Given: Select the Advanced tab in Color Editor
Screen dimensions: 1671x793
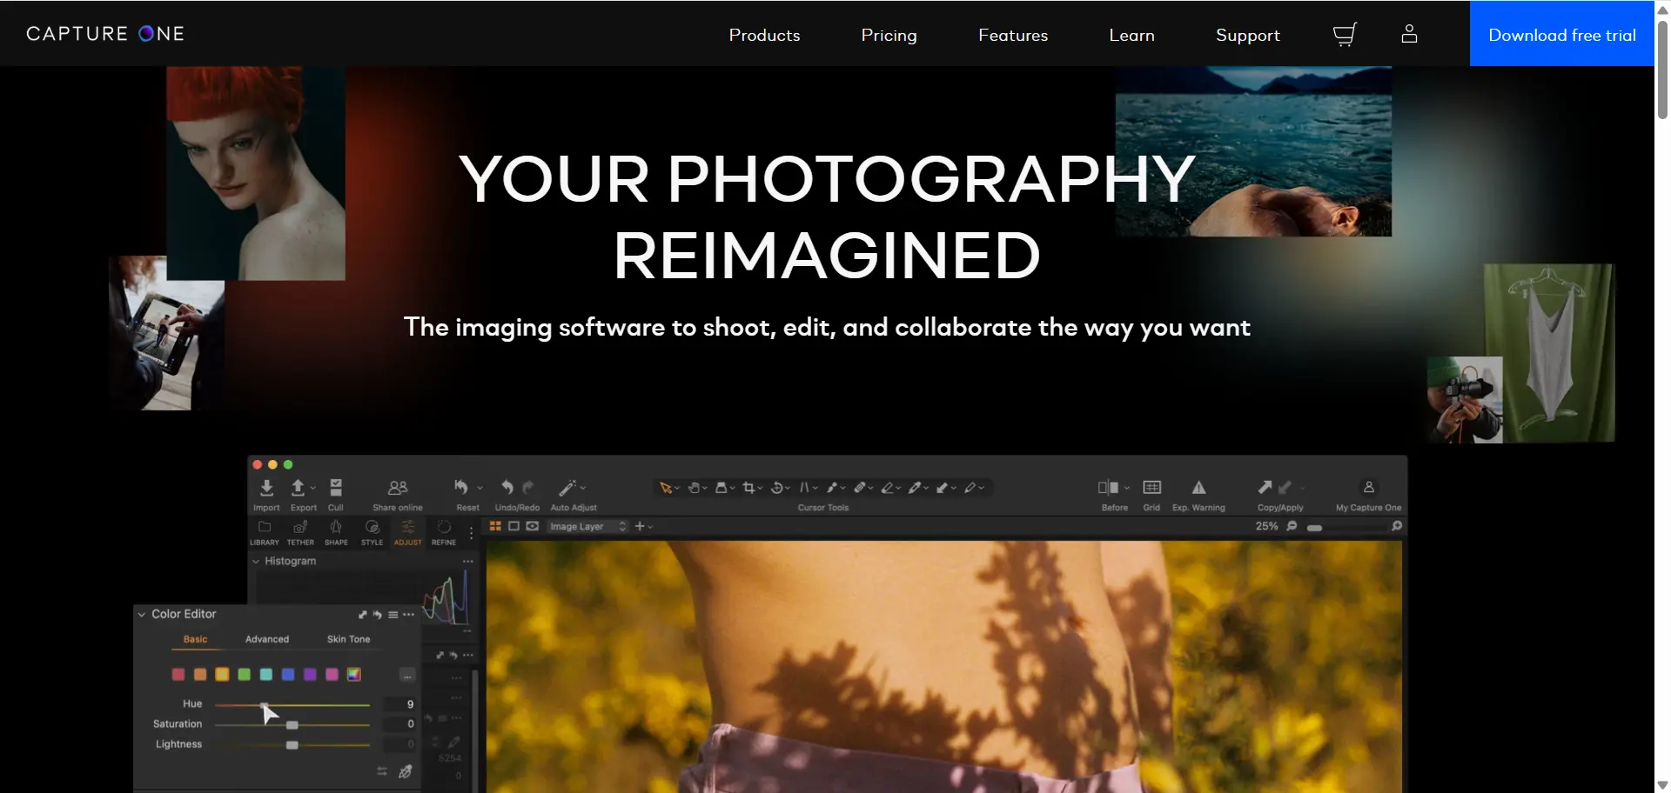Looking at the screenshot, I should point(266,640).
